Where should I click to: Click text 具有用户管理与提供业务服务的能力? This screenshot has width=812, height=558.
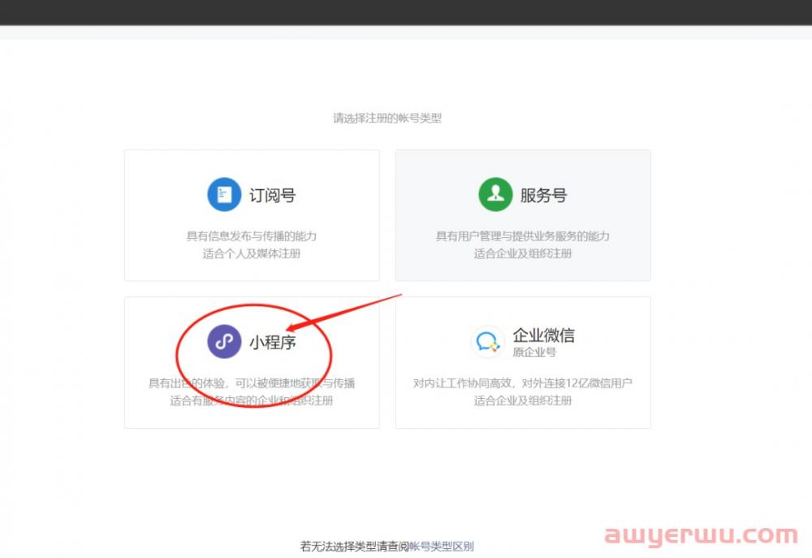tap(522, 236)
